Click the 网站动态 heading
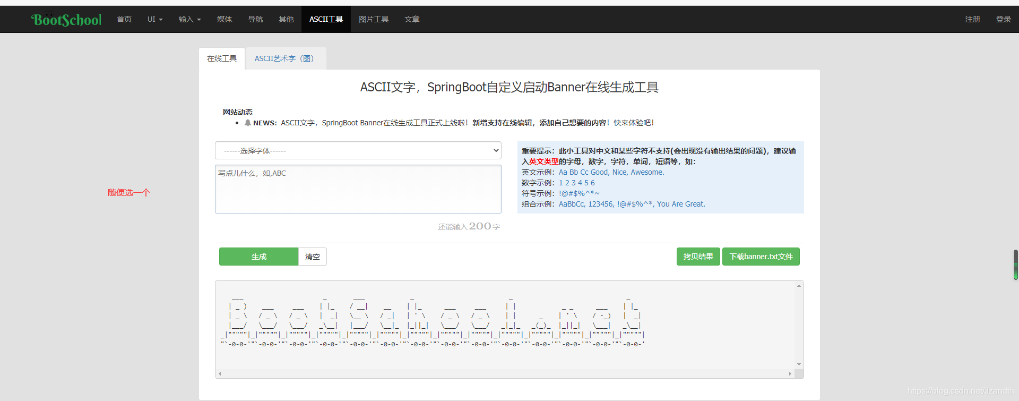The image size is (1019, 401). point(237,112)
